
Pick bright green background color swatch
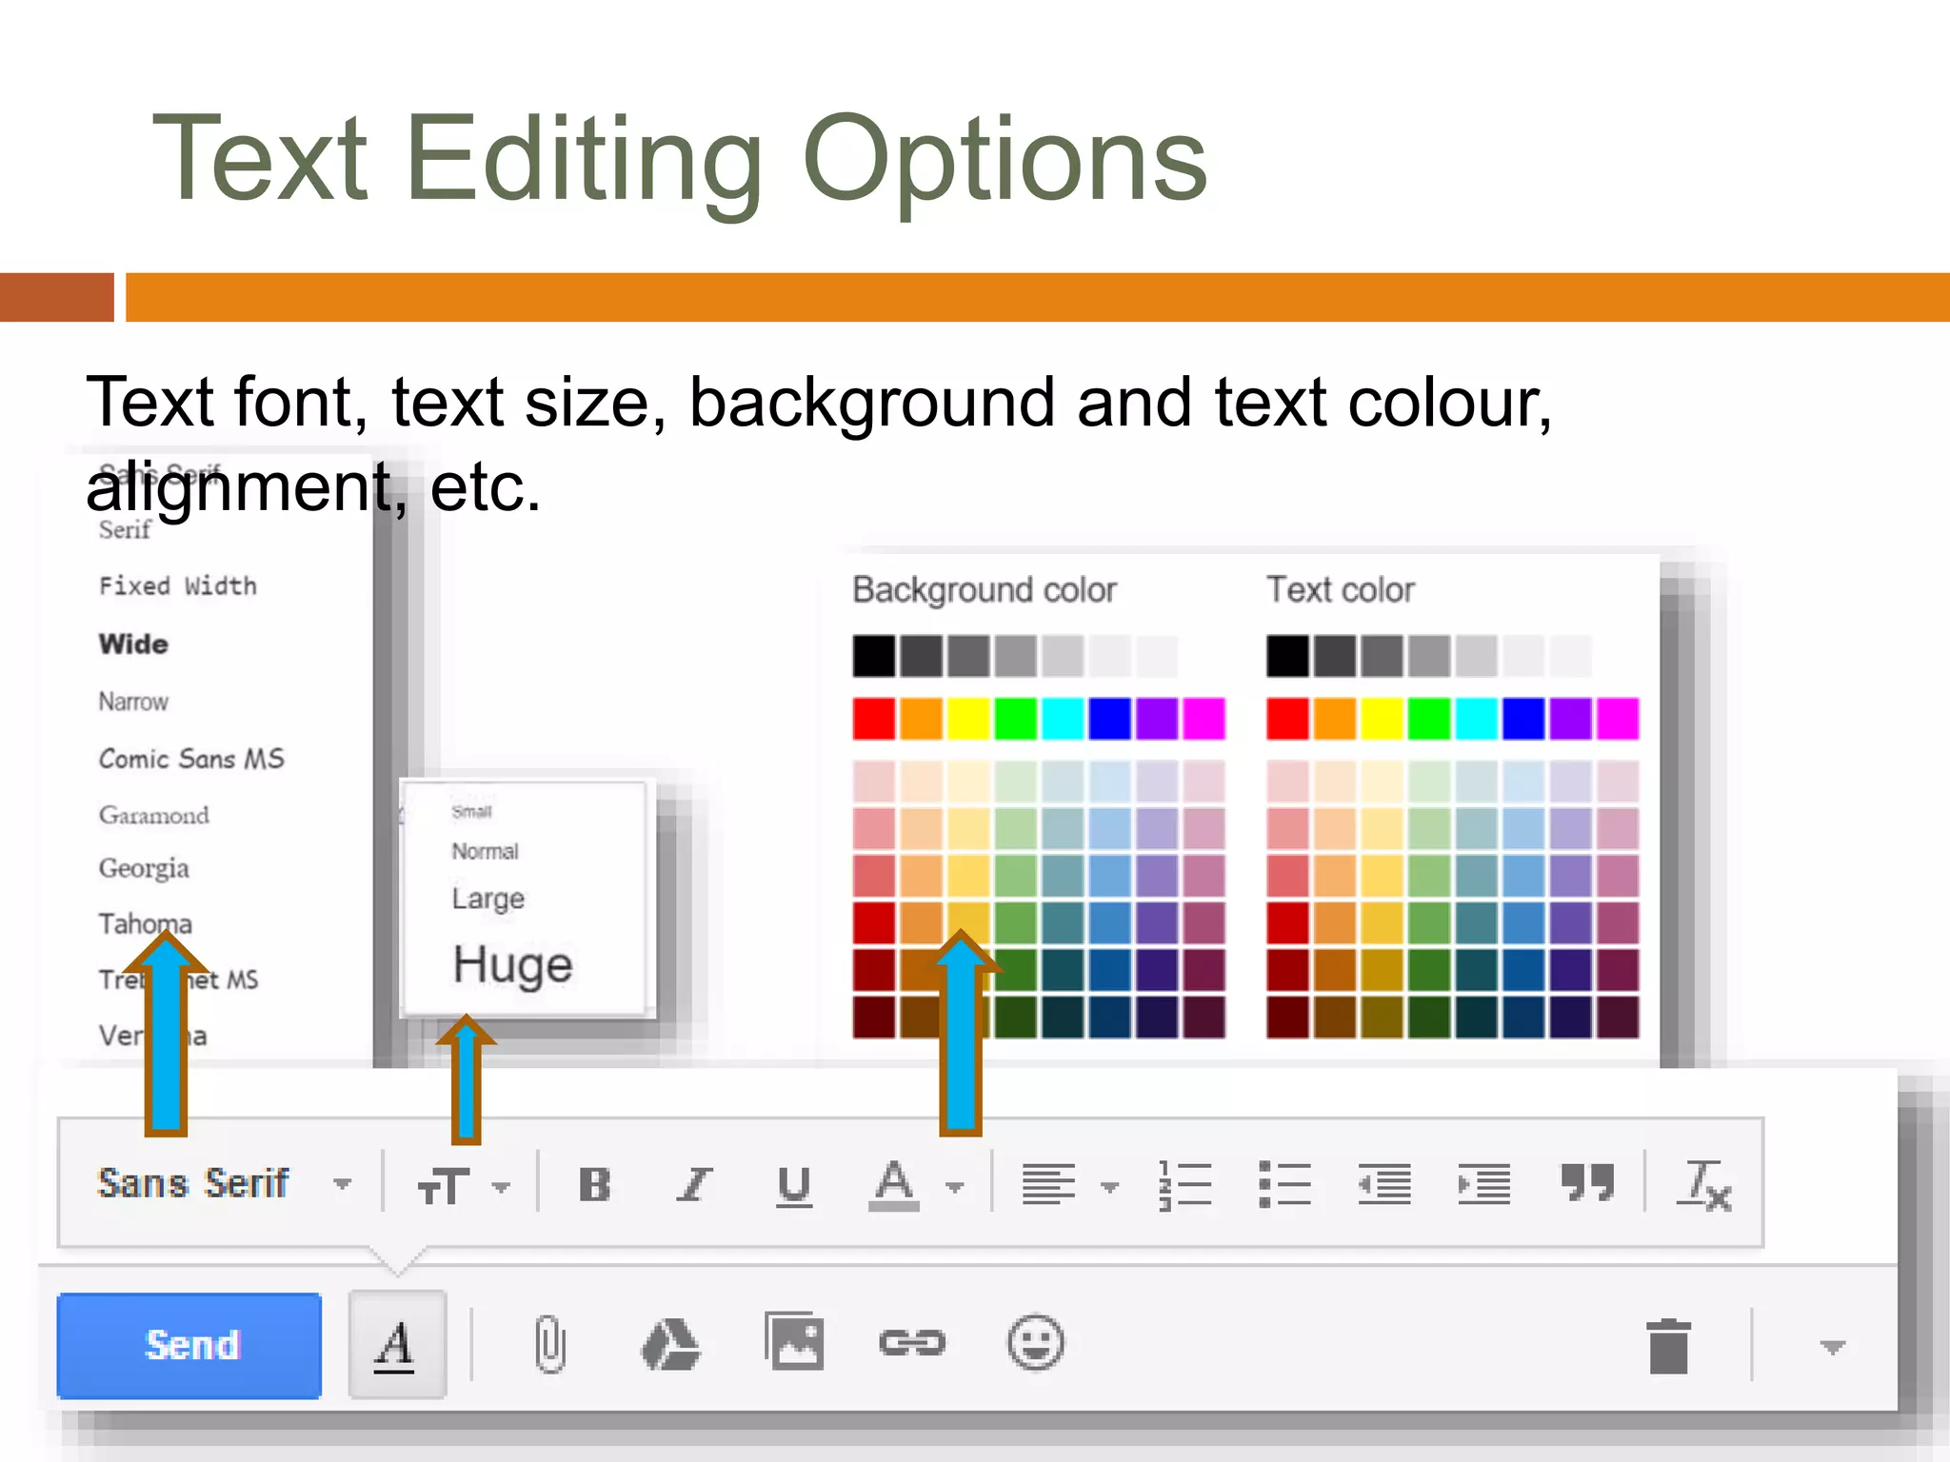point(1016,719)
